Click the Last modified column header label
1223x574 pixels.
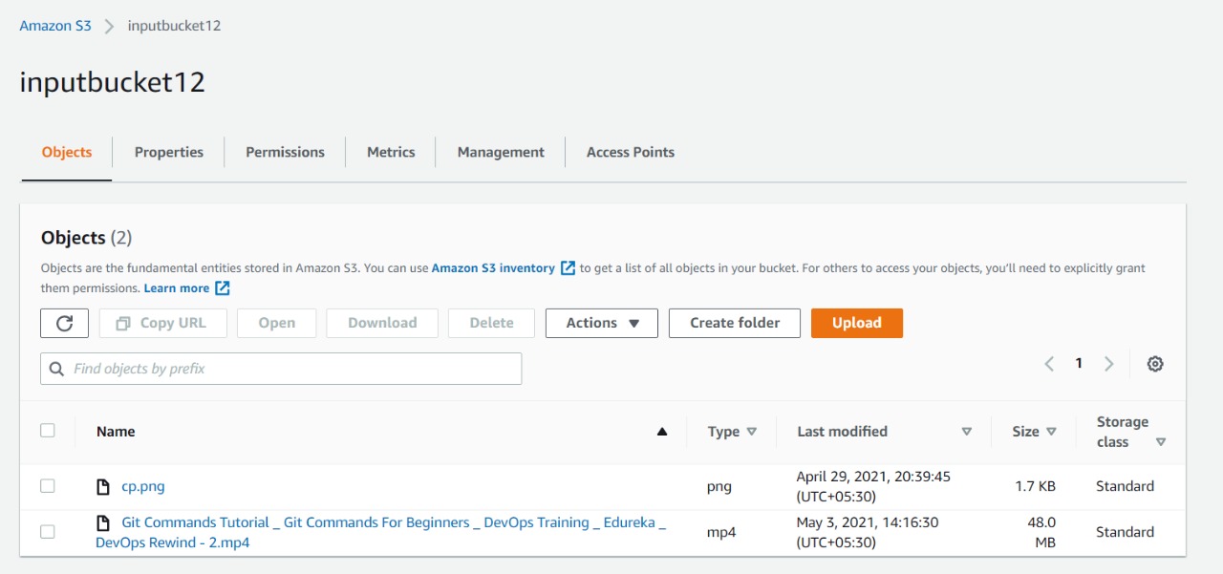[x=843, y=432]
